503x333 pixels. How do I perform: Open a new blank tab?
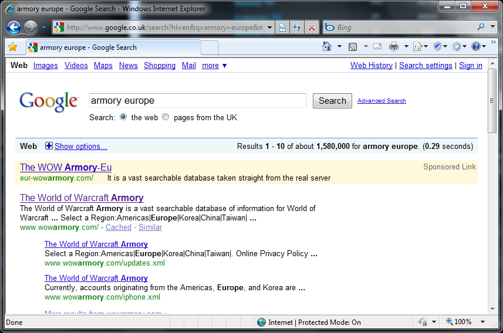point(210,47)
